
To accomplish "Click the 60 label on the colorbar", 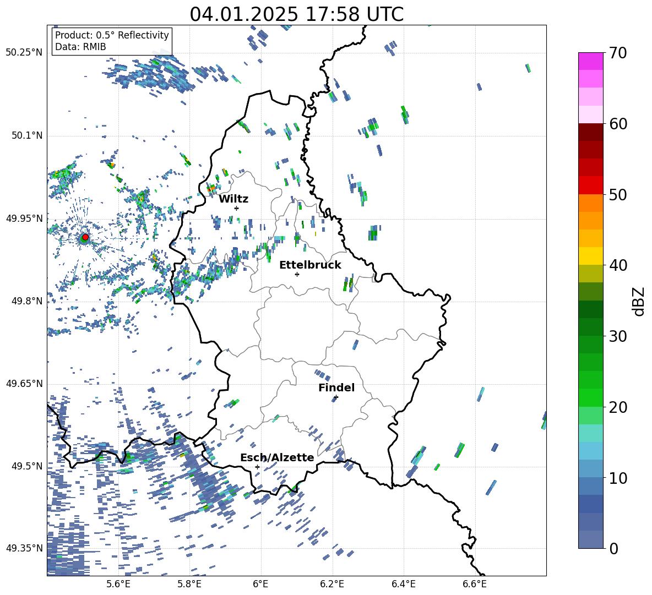I will [x=618, y=124].
